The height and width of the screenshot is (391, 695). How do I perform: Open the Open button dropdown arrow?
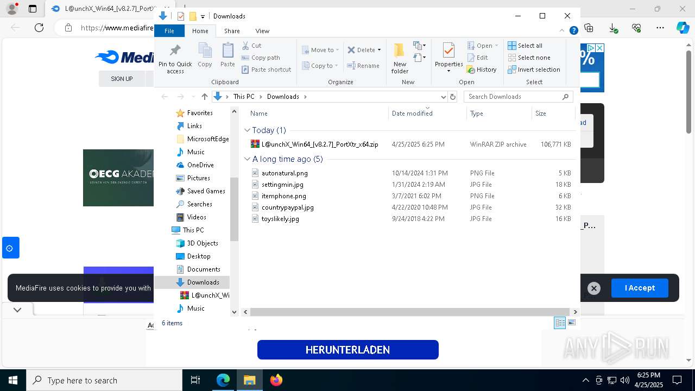496,46
